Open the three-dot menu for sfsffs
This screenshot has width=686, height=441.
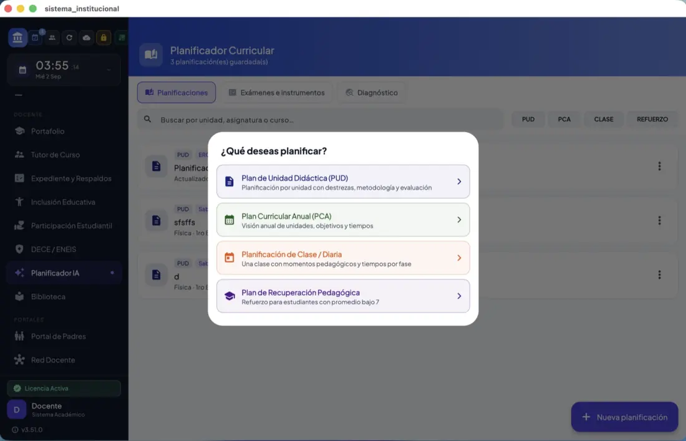click(659, 221)
